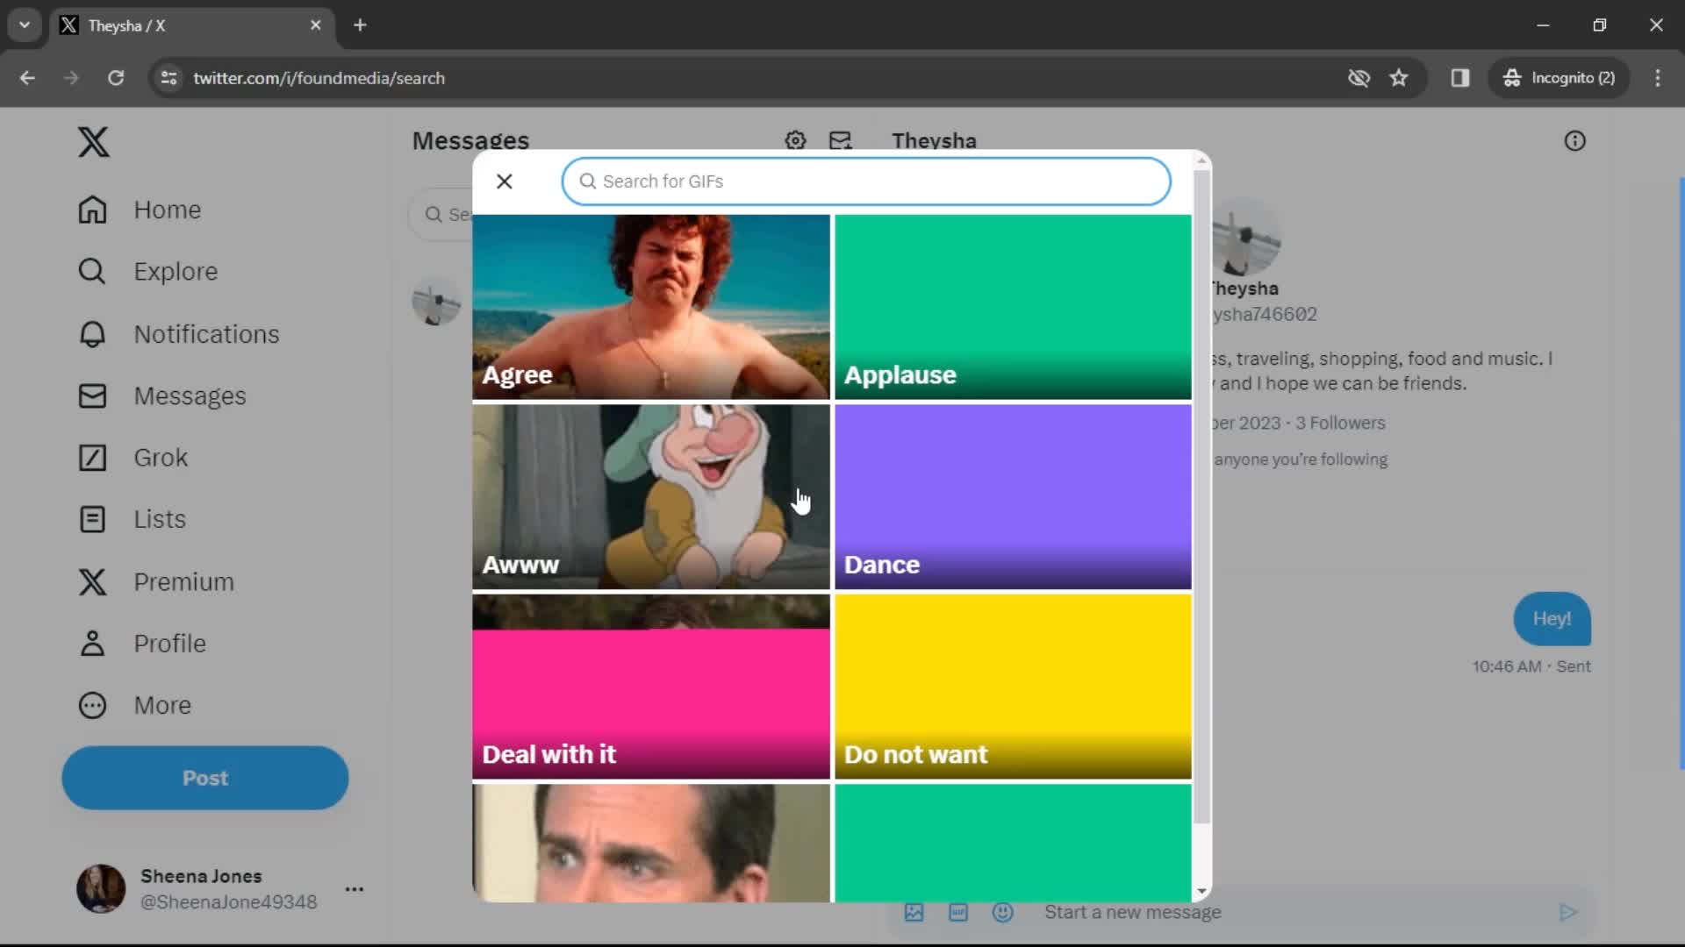This screenshot has height=947, width=1685.
Task: Navigate to Home in sidebar
Action: (x=168, y=210)
